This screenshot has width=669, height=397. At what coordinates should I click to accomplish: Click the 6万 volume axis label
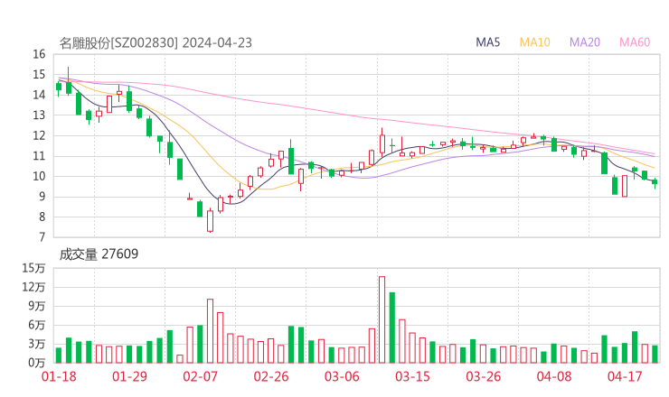(37, 325)
